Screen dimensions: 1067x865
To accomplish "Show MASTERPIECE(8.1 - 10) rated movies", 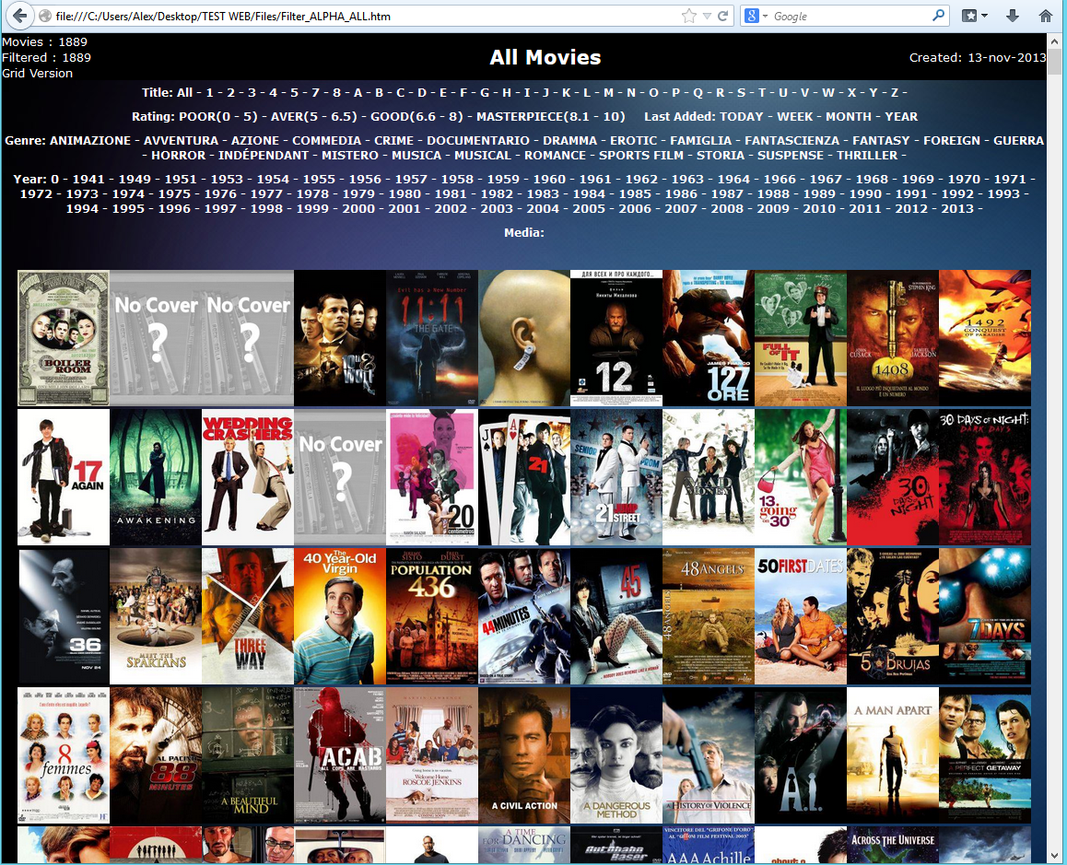I will 550,116.
